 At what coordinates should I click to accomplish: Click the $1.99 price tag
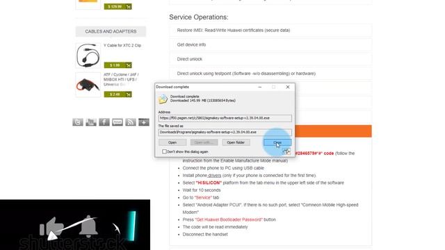click(x=115, y=65)
